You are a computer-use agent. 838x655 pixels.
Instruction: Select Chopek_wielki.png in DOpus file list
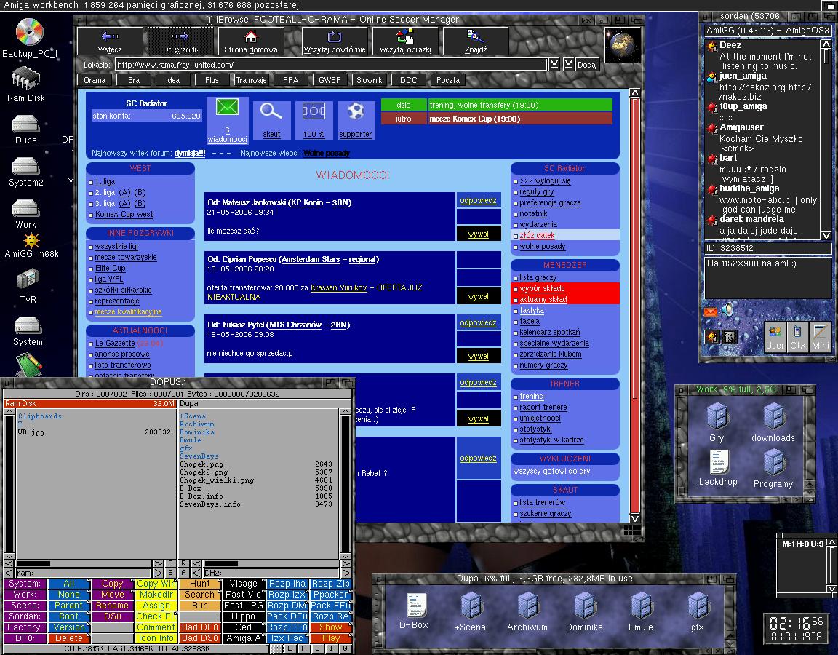point(256,480)
